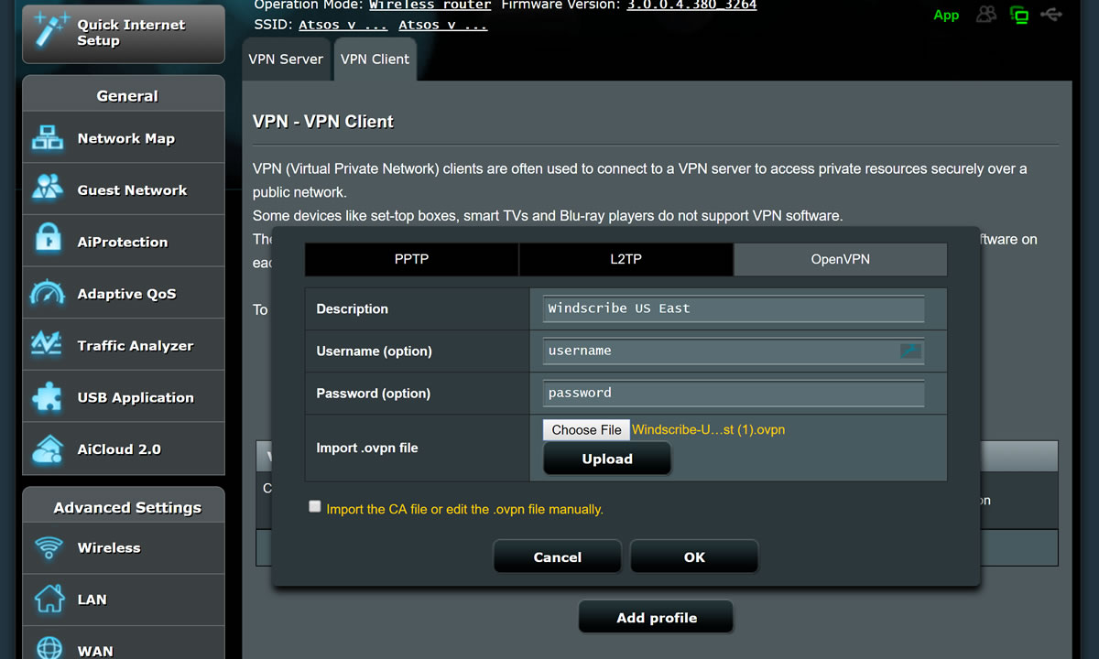Image resolution: width=1099 pixels, height=659 pixels.
Task: Open the AiProtection menu item
Action: click(x=124, y=242)
